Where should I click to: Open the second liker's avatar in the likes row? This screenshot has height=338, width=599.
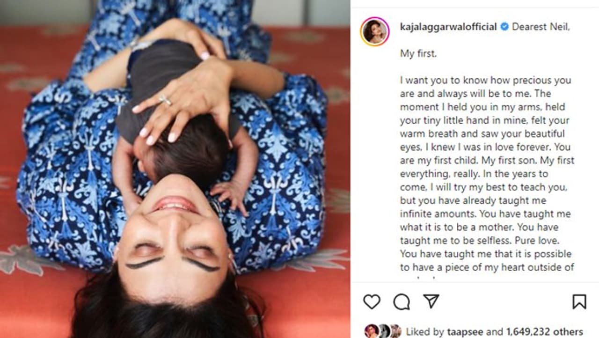[x=384, y=331]
